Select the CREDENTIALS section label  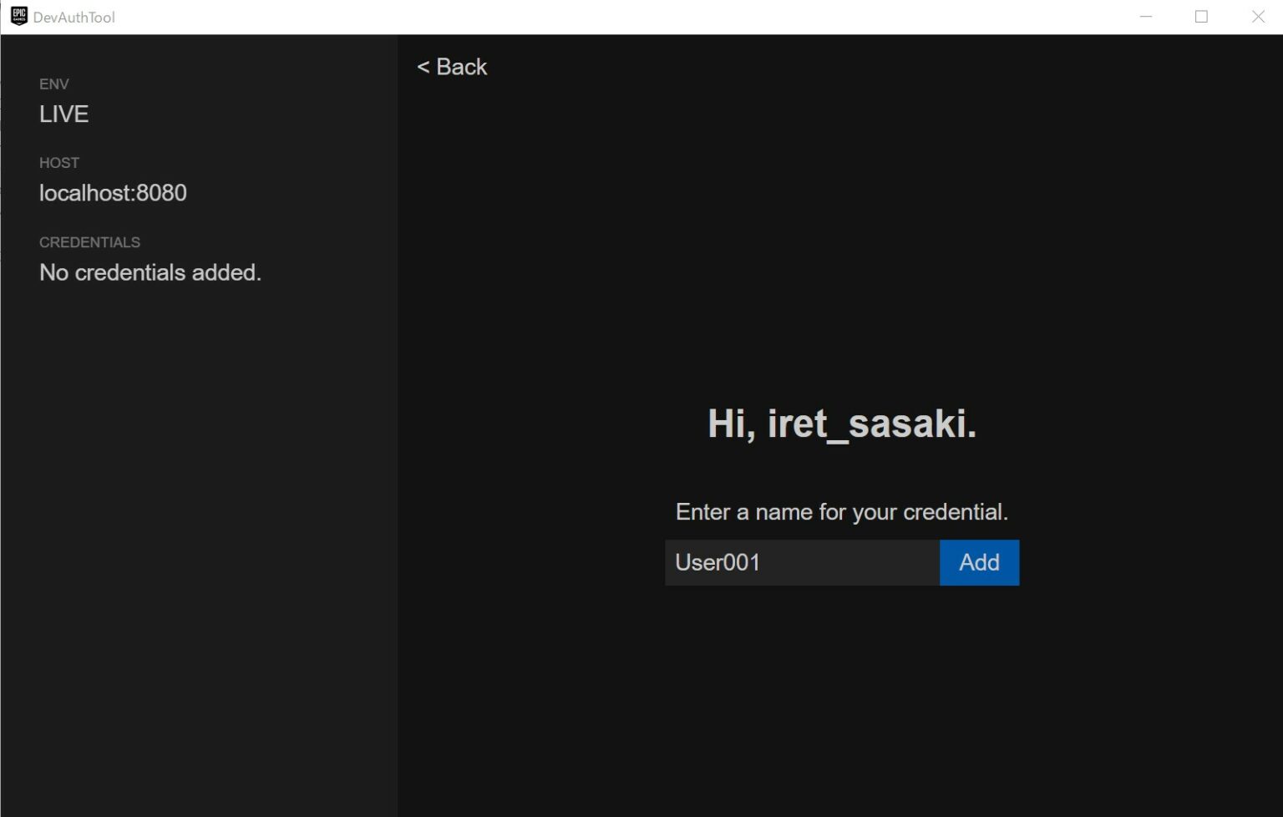[x=89, y=242]
